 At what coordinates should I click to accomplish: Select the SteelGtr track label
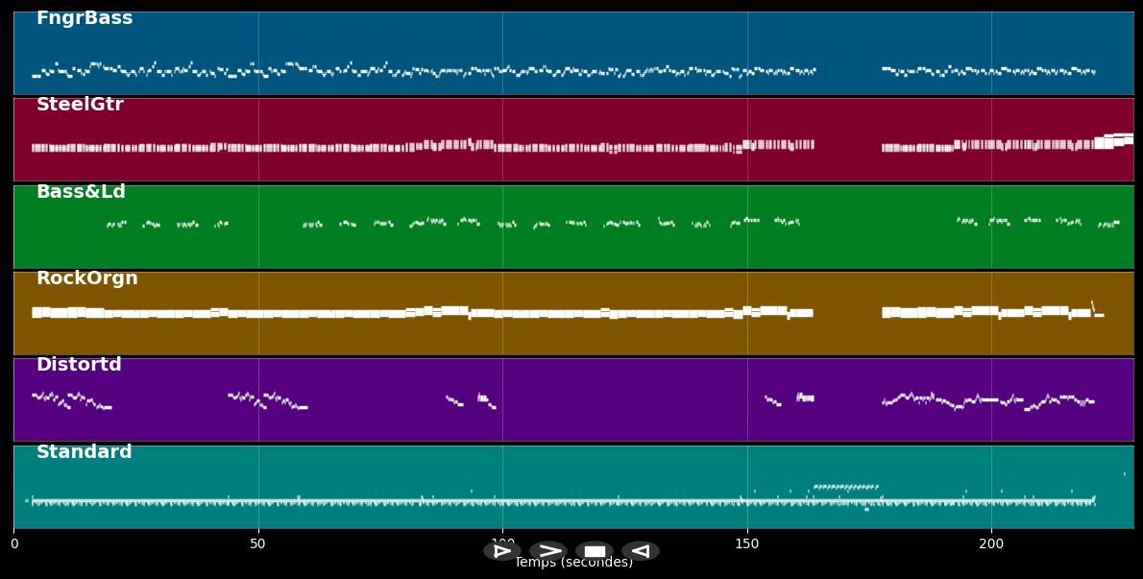(80, 106)
